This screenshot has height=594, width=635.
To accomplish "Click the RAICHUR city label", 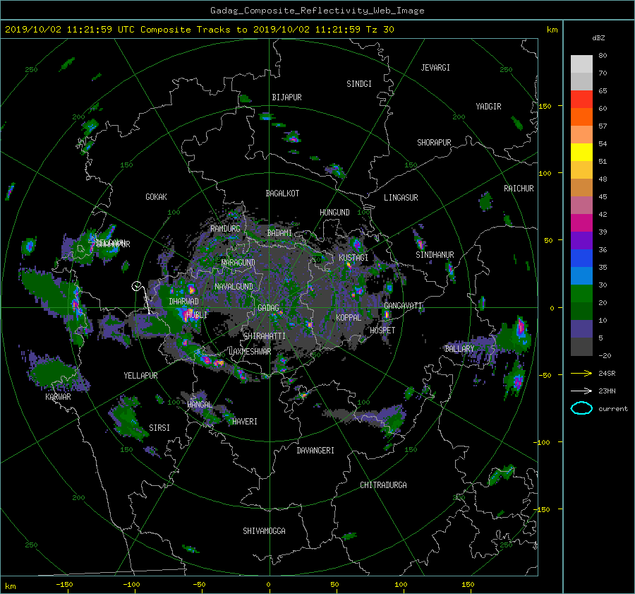I will pos(519,189).
